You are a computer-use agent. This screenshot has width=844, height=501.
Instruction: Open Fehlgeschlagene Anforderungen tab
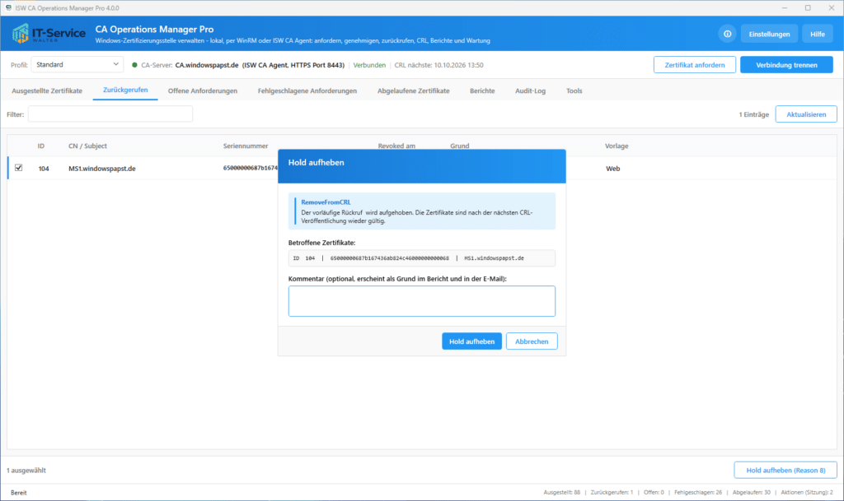[307, 90]
